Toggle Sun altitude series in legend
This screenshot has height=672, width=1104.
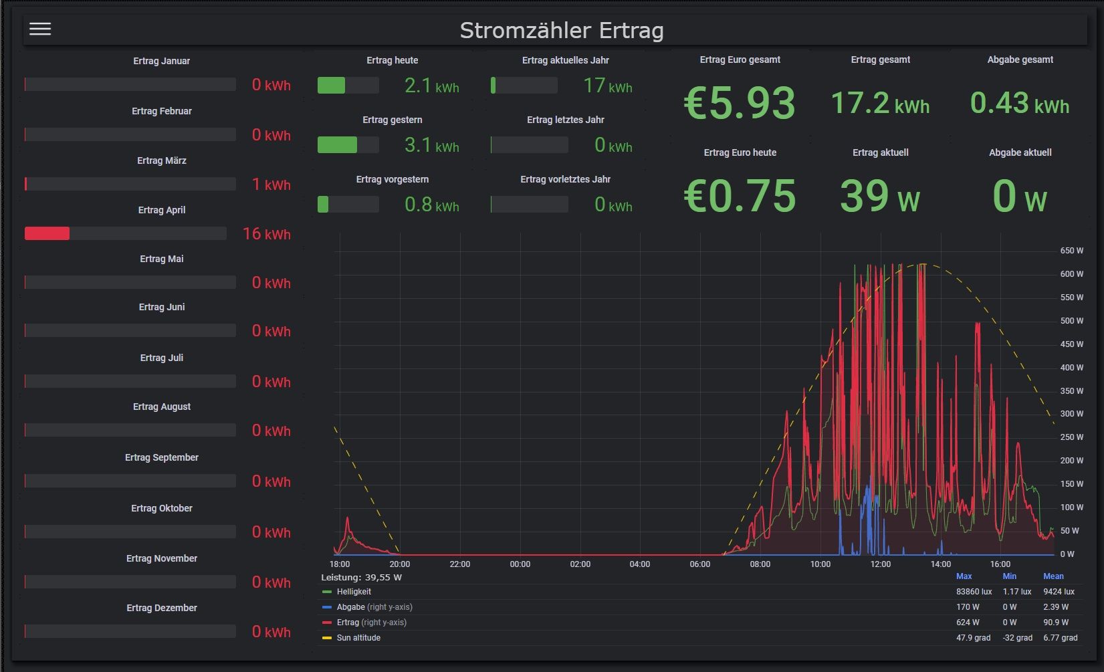click(358, 638)
